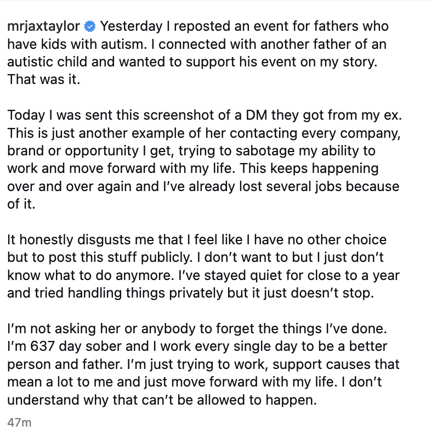The image size is (431, 448).
Task: Click the 47m timestamp
Action: (x=19, y=422)
